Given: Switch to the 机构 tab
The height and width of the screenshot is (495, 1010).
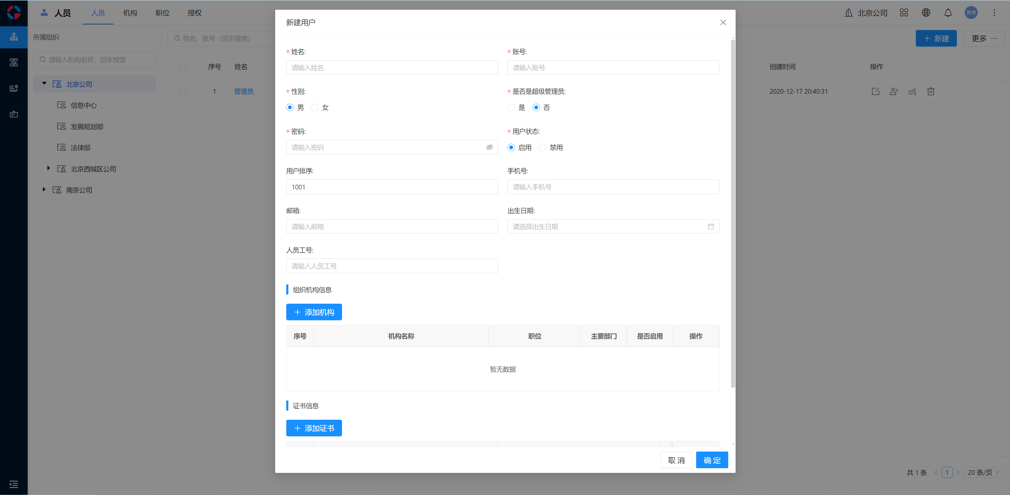Looking at the screenshot, I should point(130,13).
